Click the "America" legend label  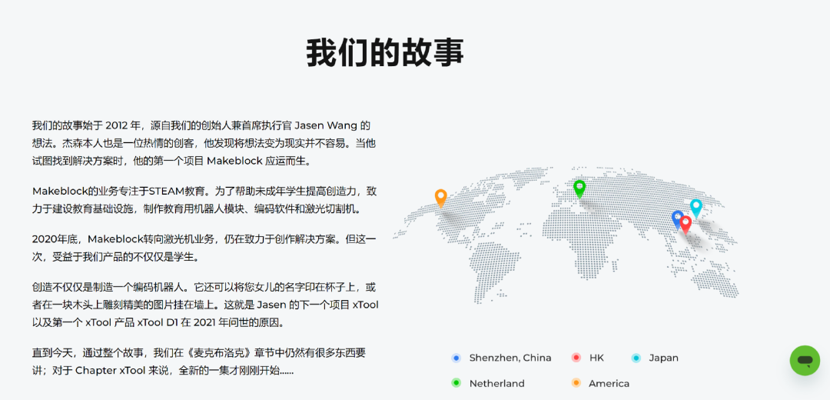click(x=609, y=383)
